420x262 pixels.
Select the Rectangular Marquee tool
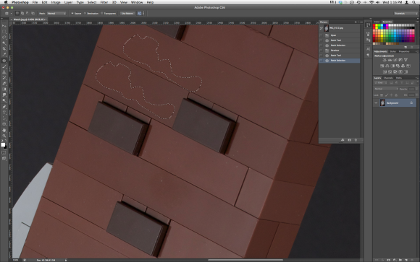coord(4,32)
